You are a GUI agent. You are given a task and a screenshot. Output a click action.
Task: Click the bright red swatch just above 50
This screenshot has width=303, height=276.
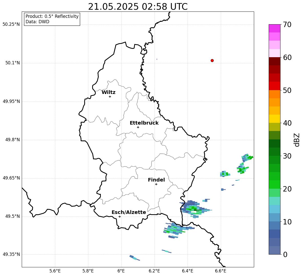click(274, 86)
